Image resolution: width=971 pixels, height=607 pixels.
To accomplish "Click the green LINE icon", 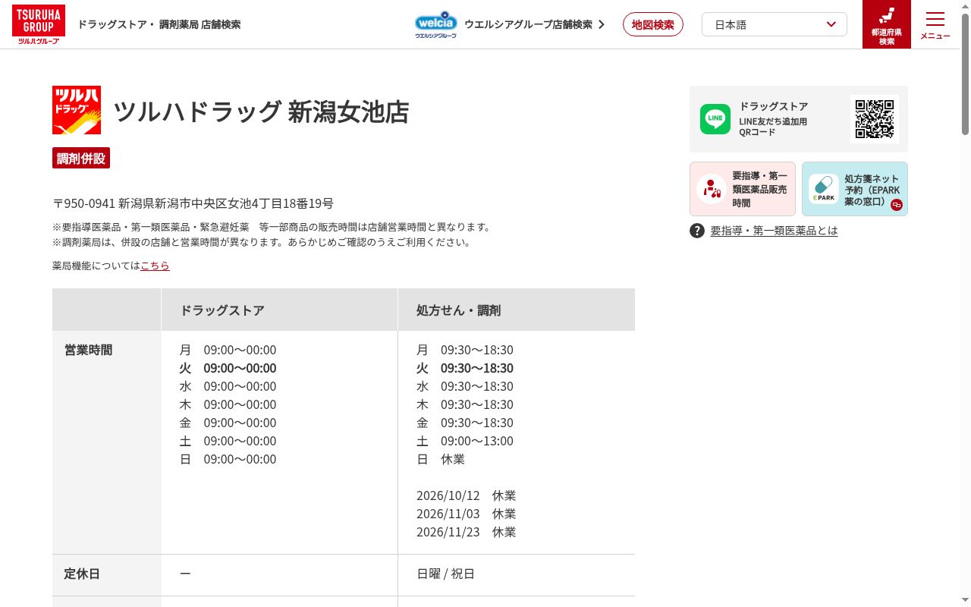I will [x=715, y=119].
